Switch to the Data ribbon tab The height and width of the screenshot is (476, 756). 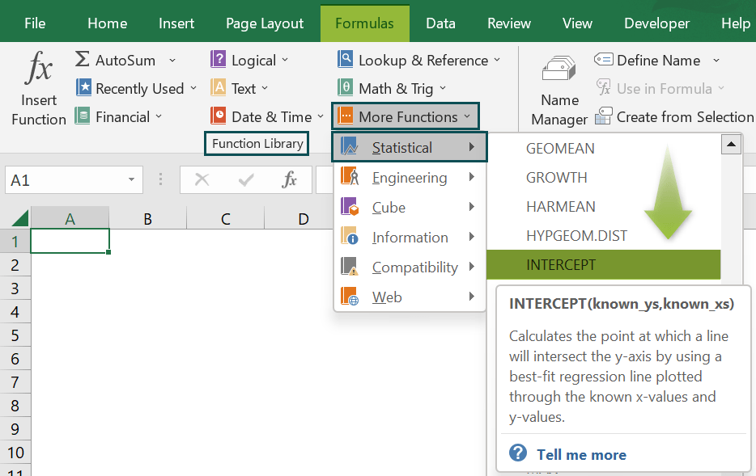(440, 23)
